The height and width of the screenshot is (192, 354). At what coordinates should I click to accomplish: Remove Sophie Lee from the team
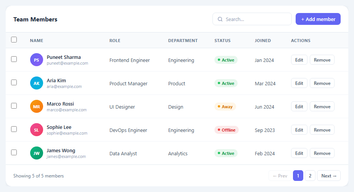pyautogui.click(x=322, y=130)
